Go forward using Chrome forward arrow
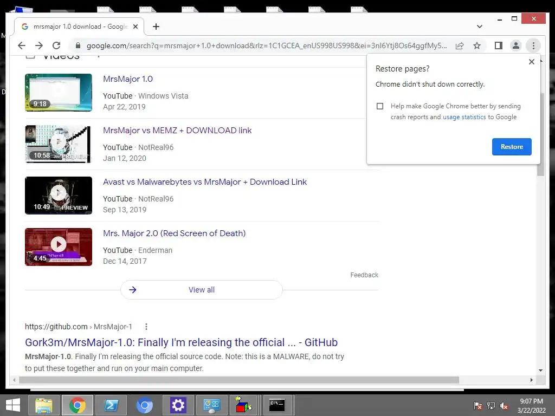This screenshot has width=555, height=416. tap(39, 45)
